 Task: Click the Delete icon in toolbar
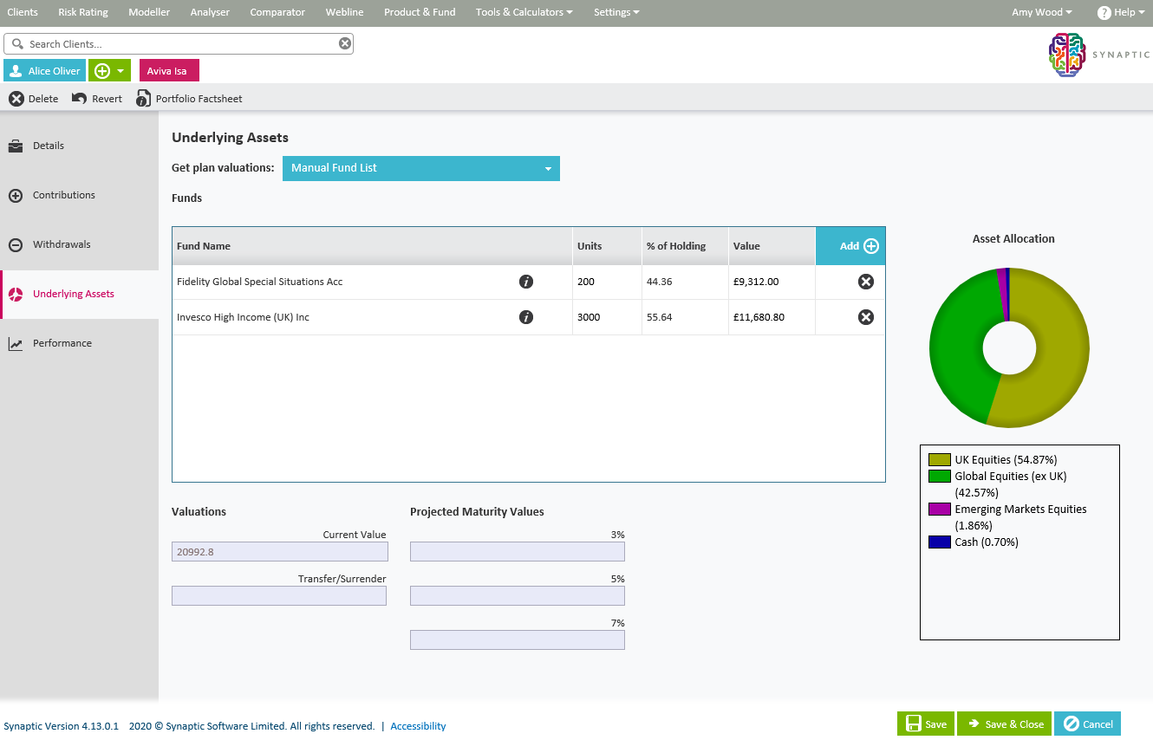pos(16,99)
